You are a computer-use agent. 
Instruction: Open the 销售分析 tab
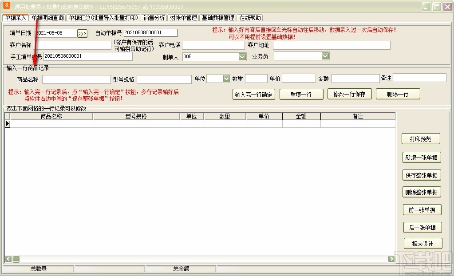point(154,18)
